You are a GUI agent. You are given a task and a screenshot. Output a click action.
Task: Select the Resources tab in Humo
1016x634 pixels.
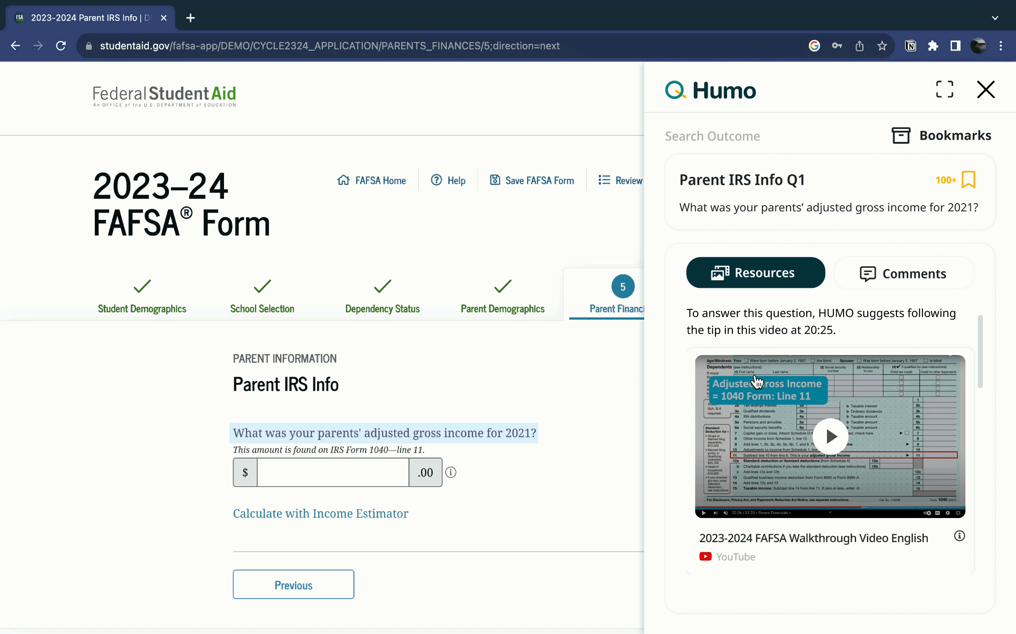click(x=755, y=273)
